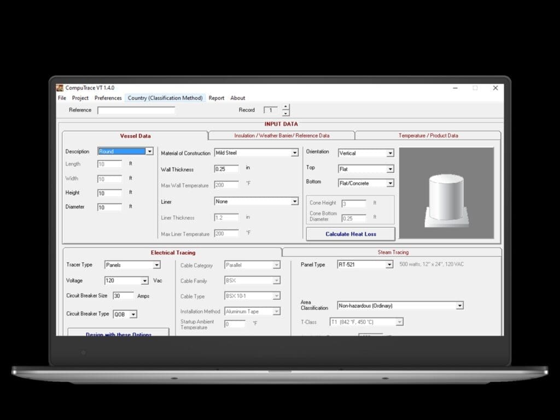
Task: Expand the Liner dropdown
Action: click(x=294, y=202)
